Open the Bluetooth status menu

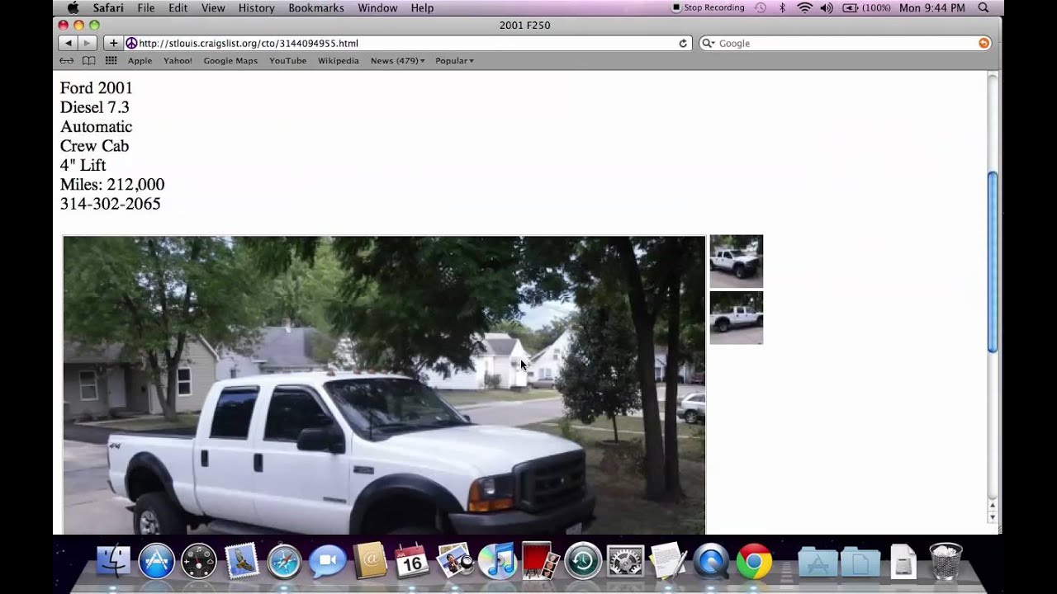coord(782,7)
